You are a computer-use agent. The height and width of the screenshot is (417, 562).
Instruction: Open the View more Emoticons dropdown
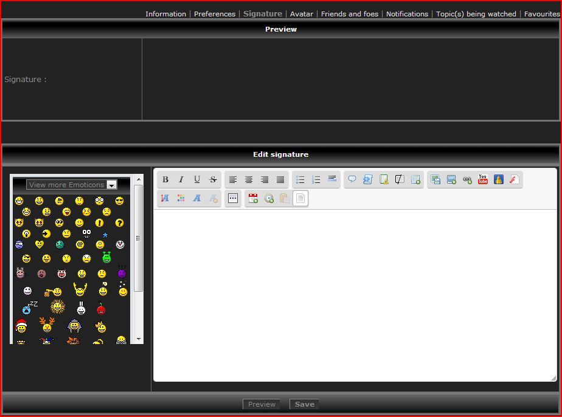point(72,185)
